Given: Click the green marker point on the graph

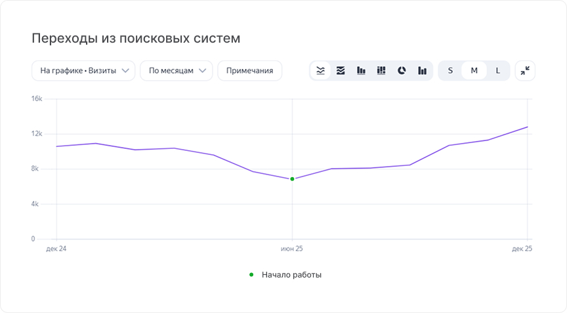Looking at the screenshot, I should click(292, 179).
